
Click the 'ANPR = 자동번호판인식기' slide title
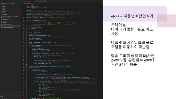click(x=132, y=16)
